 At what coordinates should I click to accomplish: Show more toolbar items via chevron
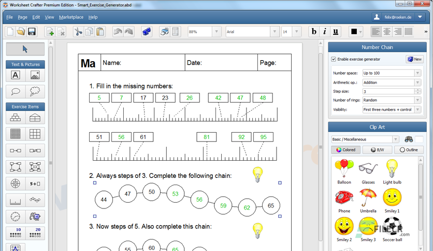(426, 32)
